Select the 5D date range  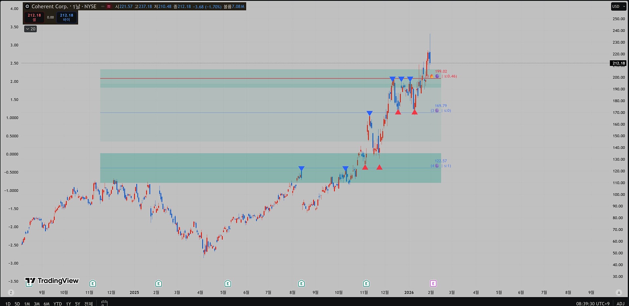pos(17,304)
